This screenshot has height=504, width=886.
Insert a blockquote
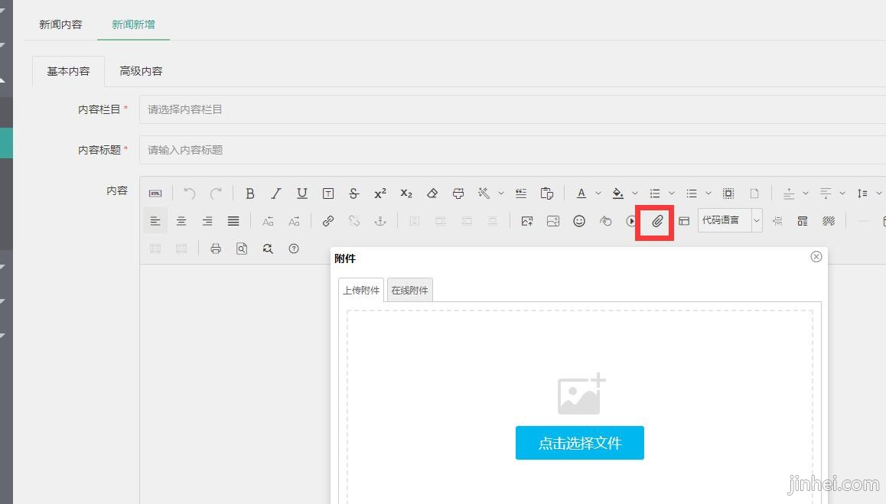521,193
